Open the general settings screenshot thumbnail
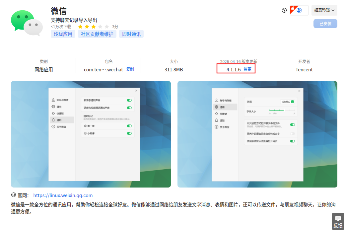 257,134
